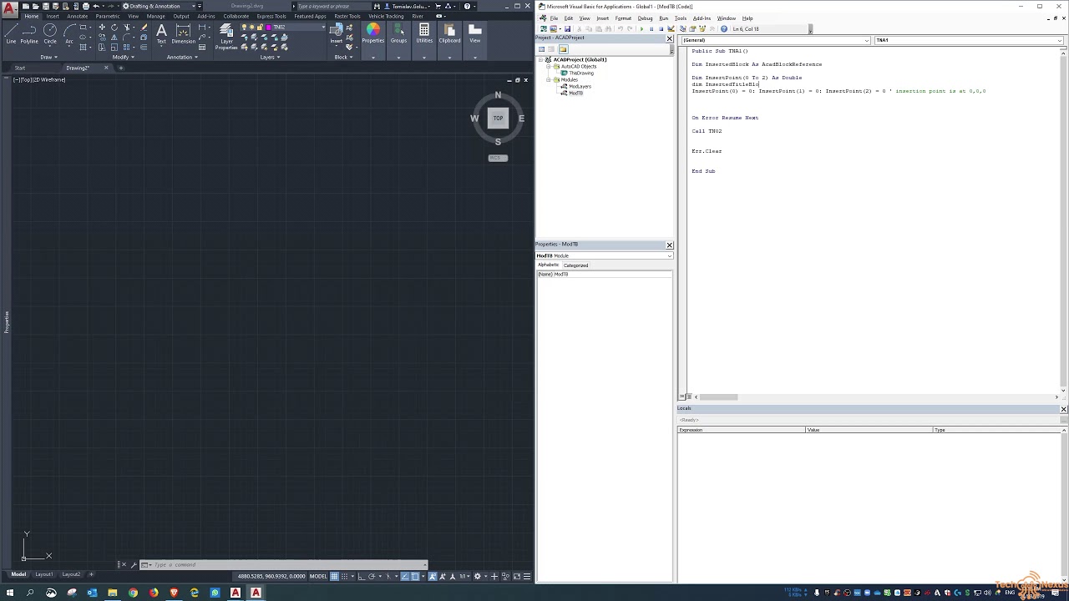Collapse the ACADProject (Global1) tree node
This screenshot has width=1069, height=601.
(x=541, y=60)
